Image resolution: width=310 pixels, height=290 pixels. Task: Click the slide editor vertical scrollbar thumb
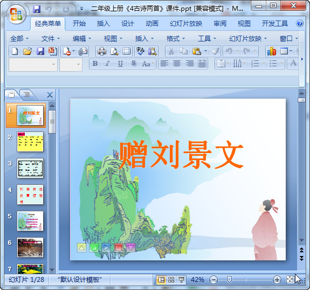[x=301, y=100]
